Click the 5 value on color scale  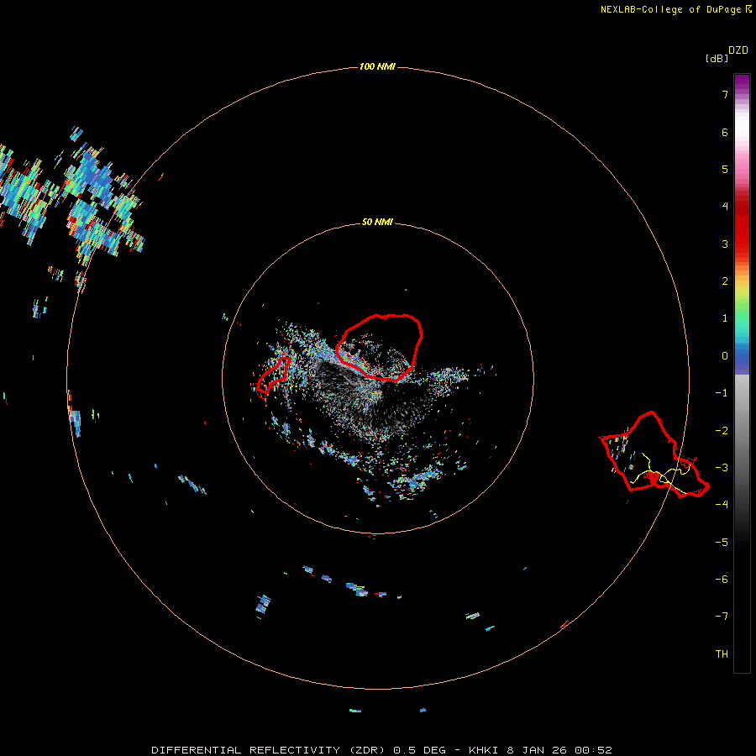(725, 169)
